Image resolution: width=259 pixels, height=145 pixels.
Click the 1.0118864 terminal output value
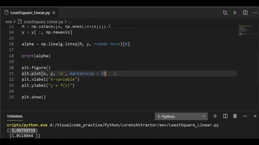pyautogui.click(x=22, y=136)
